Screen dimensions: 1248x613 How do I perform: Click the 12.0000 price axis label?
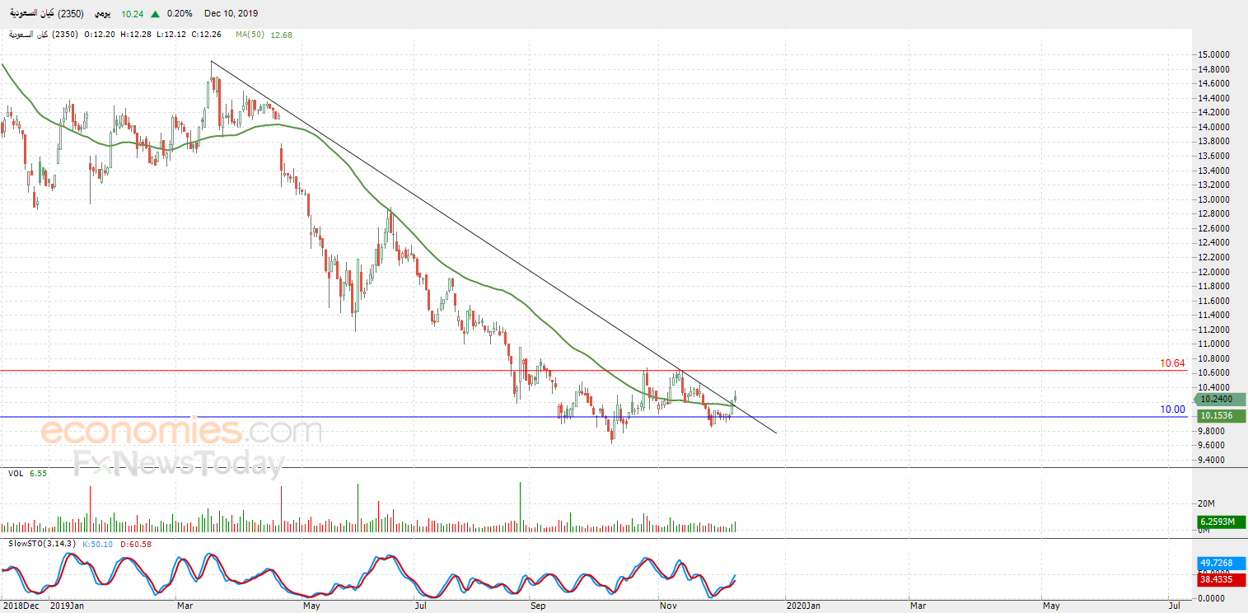pos(1216,272)
